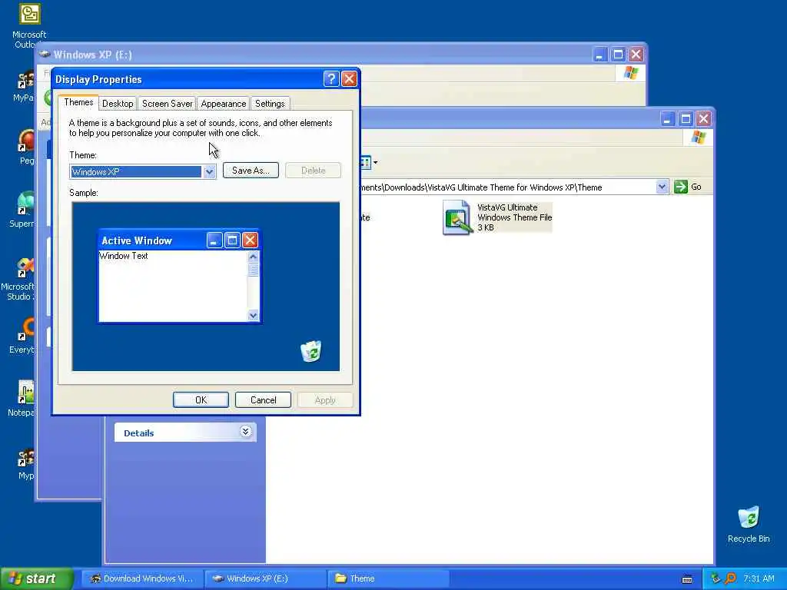Go to the Appearance tab
Viewport: 787px width, 590px height.
click(x=224, y=104)
